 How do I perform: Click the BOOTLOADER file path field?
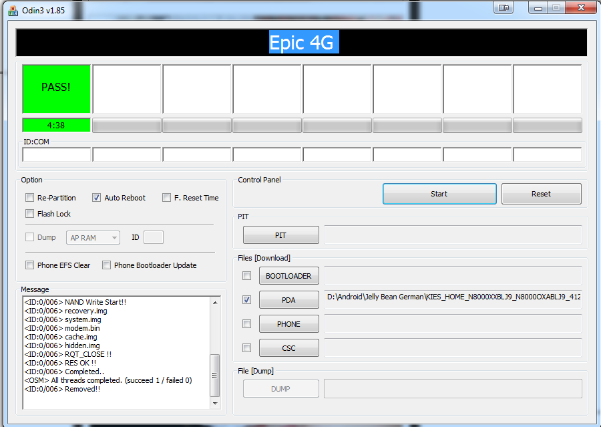(453, 275)
